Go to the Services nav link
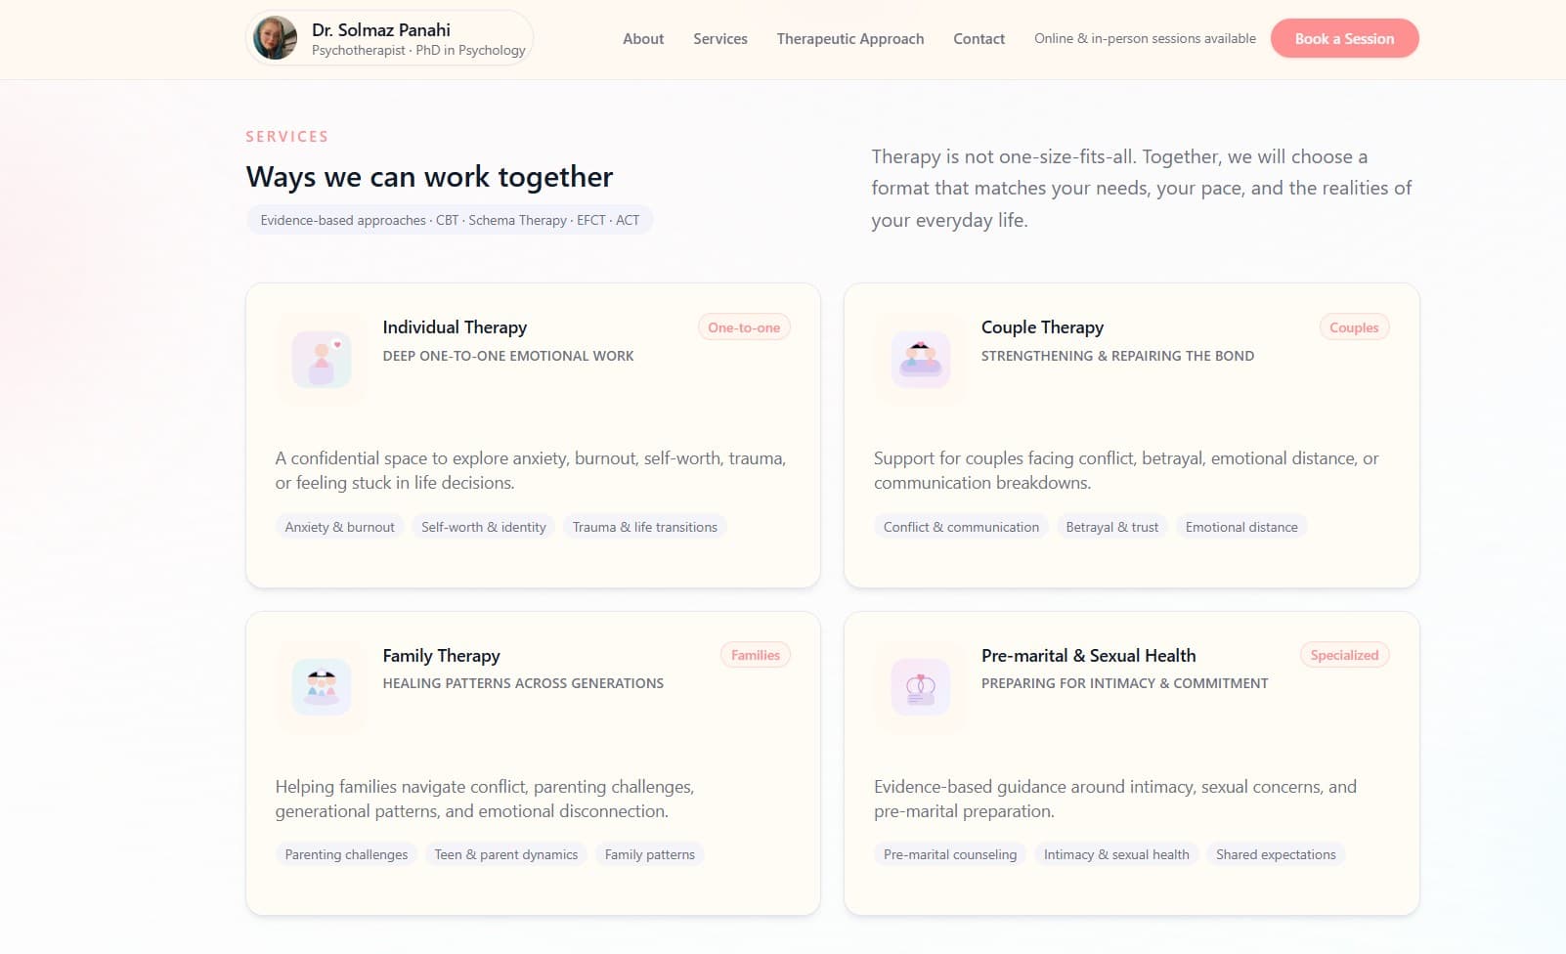The image size is (1566, 954). pos(720,39)
